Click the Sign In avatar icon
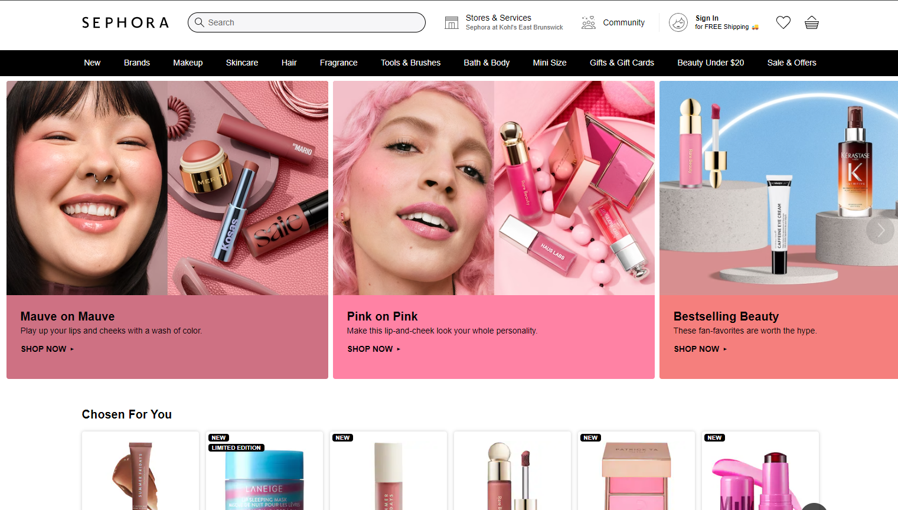This screenshot has height=510, width=898. coord(678,22)
